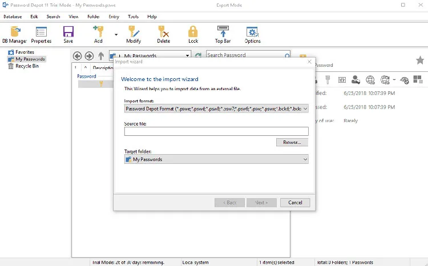
Task: Click the 1 item(s) selected status text
Action: tap(277, 263)
